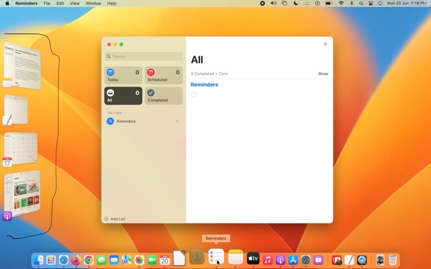431x269 pixels.
Task: Stop the screen recording from menu bar
Action: (x=262, y=3)
